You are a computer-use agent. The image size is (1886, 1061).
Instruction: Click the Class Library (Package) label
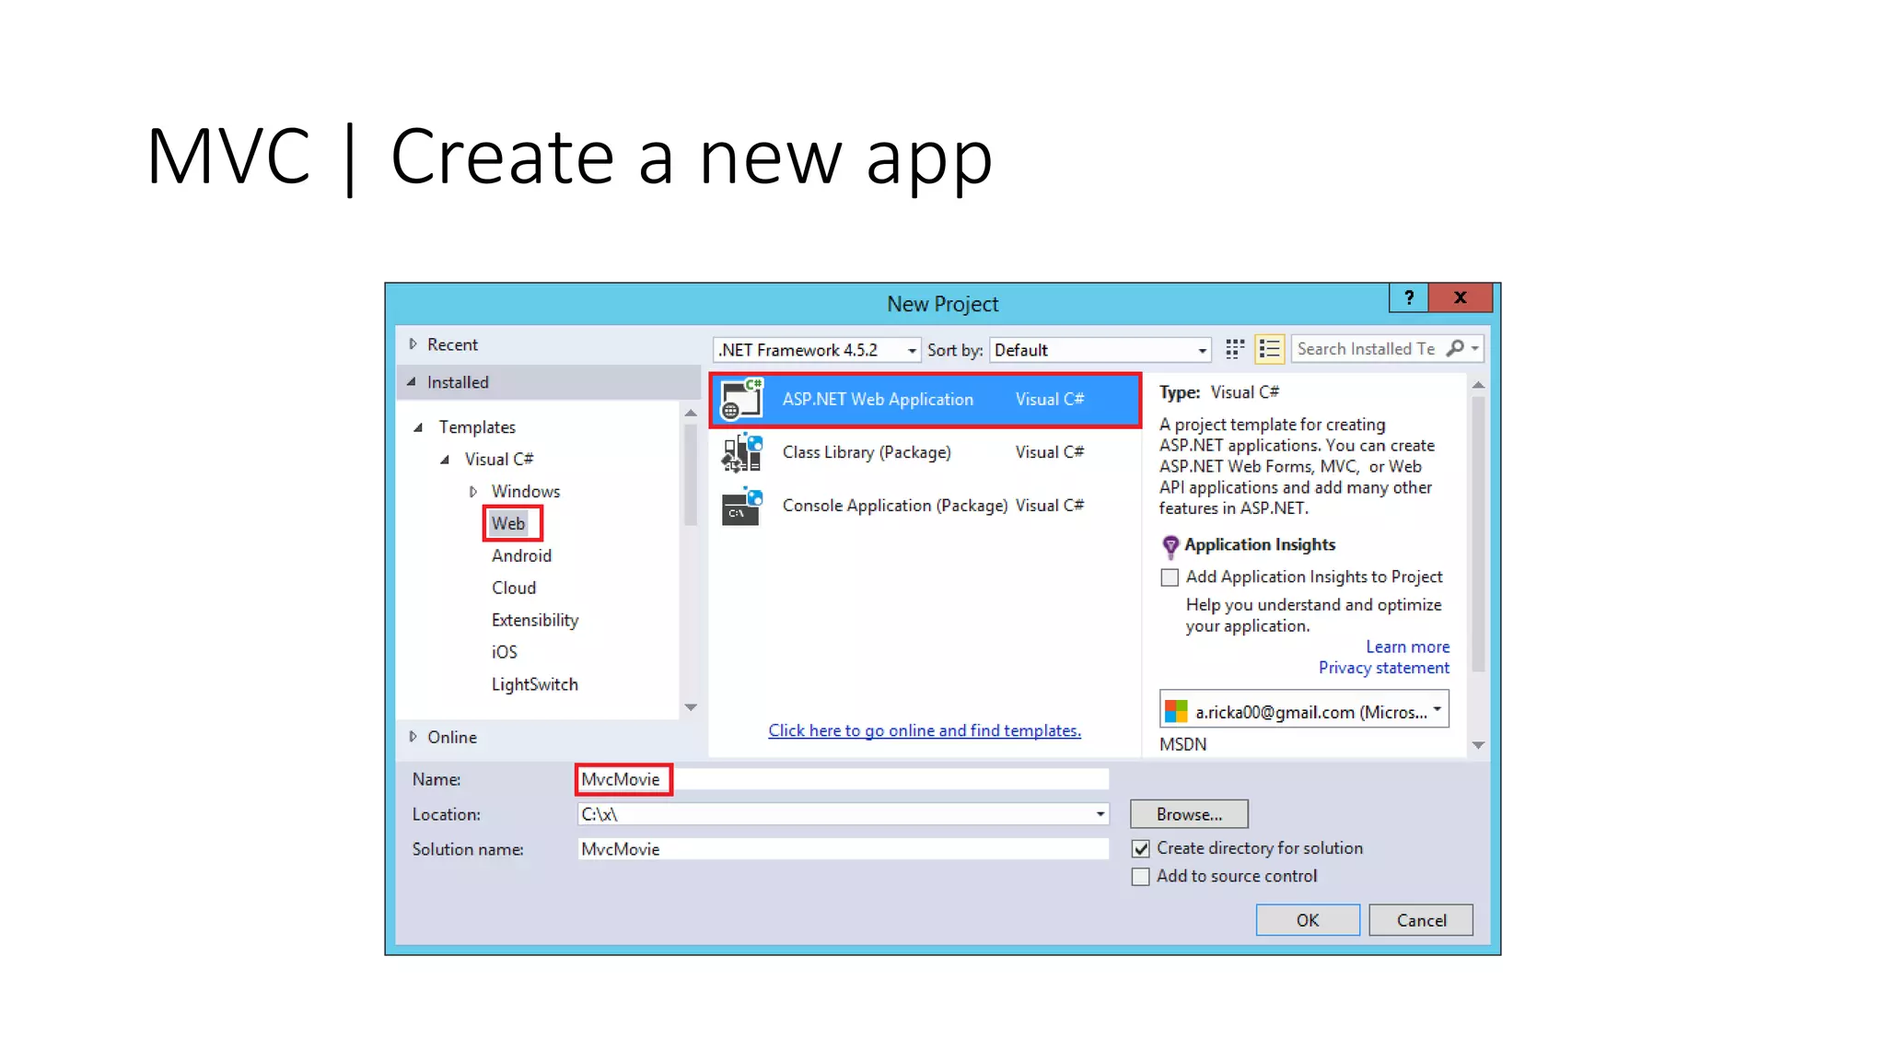pos(867,452)
